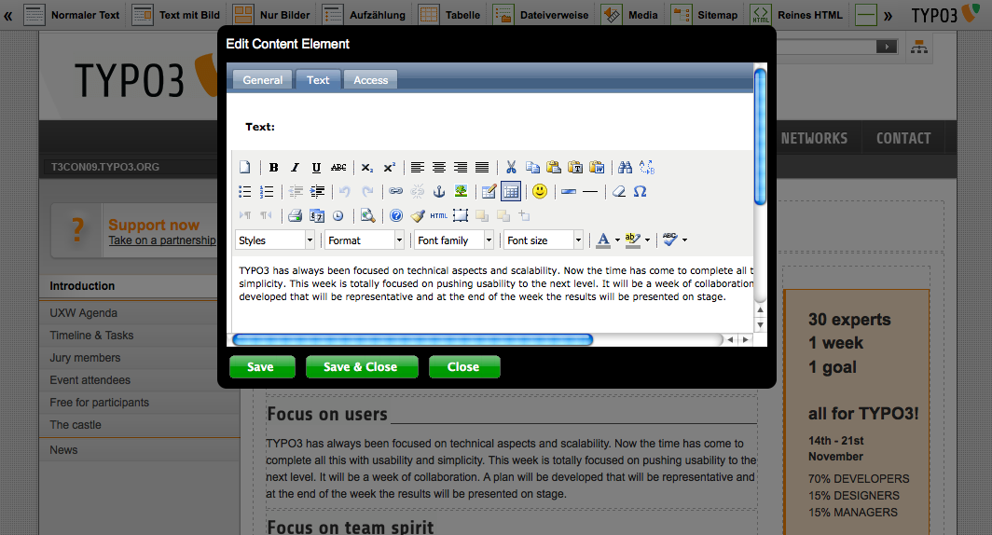
Task: Increase indent of paragraph
Action: tap(317, 191)
